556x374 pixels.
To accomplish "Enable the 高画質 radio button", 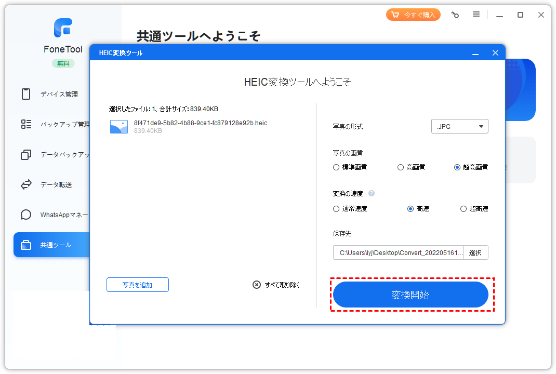I will 400,167.
